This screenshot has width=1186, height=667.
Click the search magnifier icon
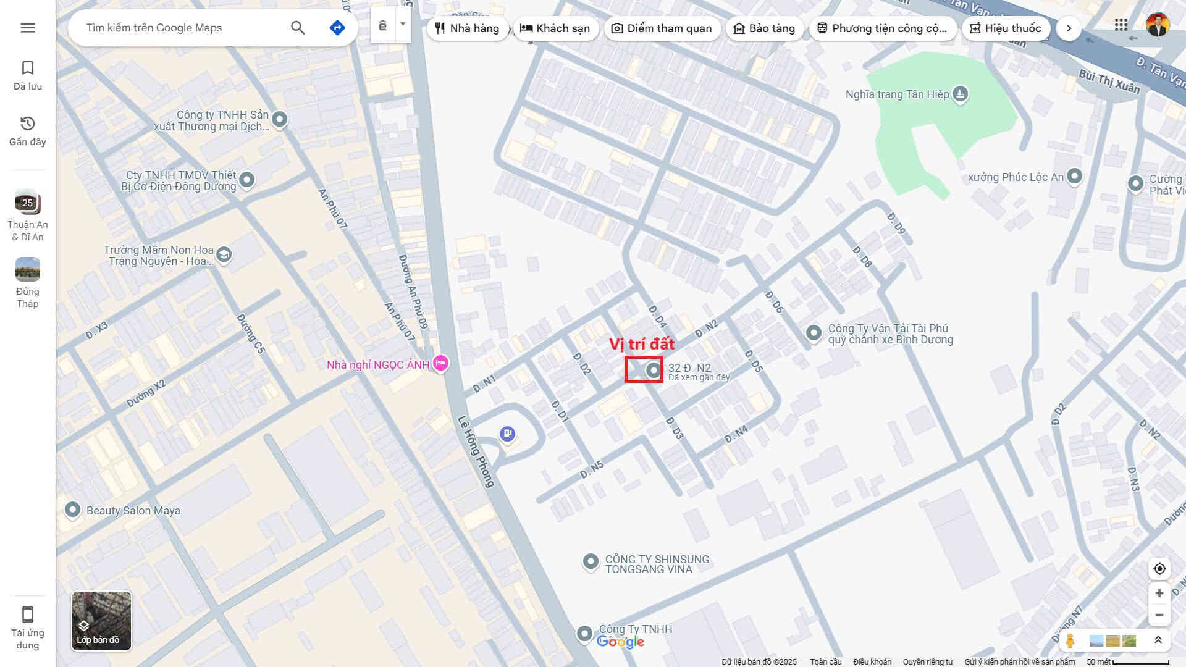pos(298,28)
